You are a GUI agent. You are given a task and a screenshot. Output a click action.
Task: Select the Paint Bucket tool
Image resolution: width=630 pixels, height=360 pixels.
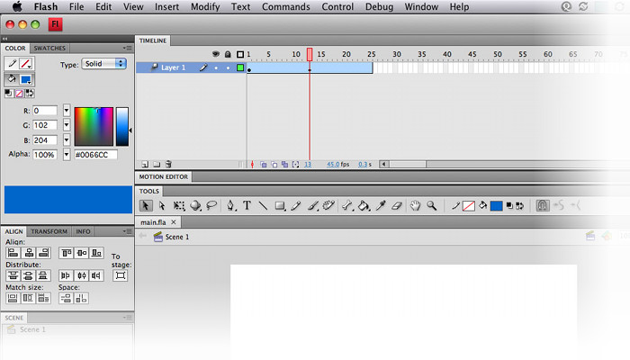[x=364, y=206]
